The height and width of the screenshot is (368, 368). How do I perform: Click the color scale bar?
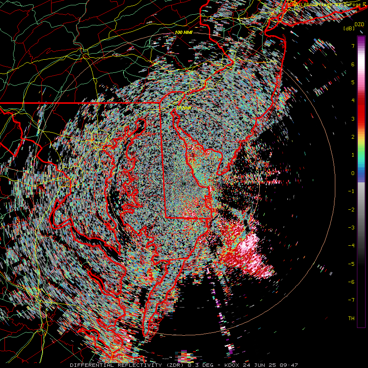pos(361,182)
